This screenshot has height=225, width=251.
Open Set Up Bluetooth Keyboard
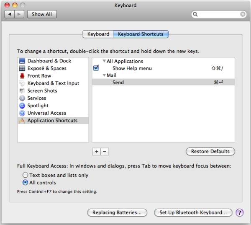click(193, 212)
